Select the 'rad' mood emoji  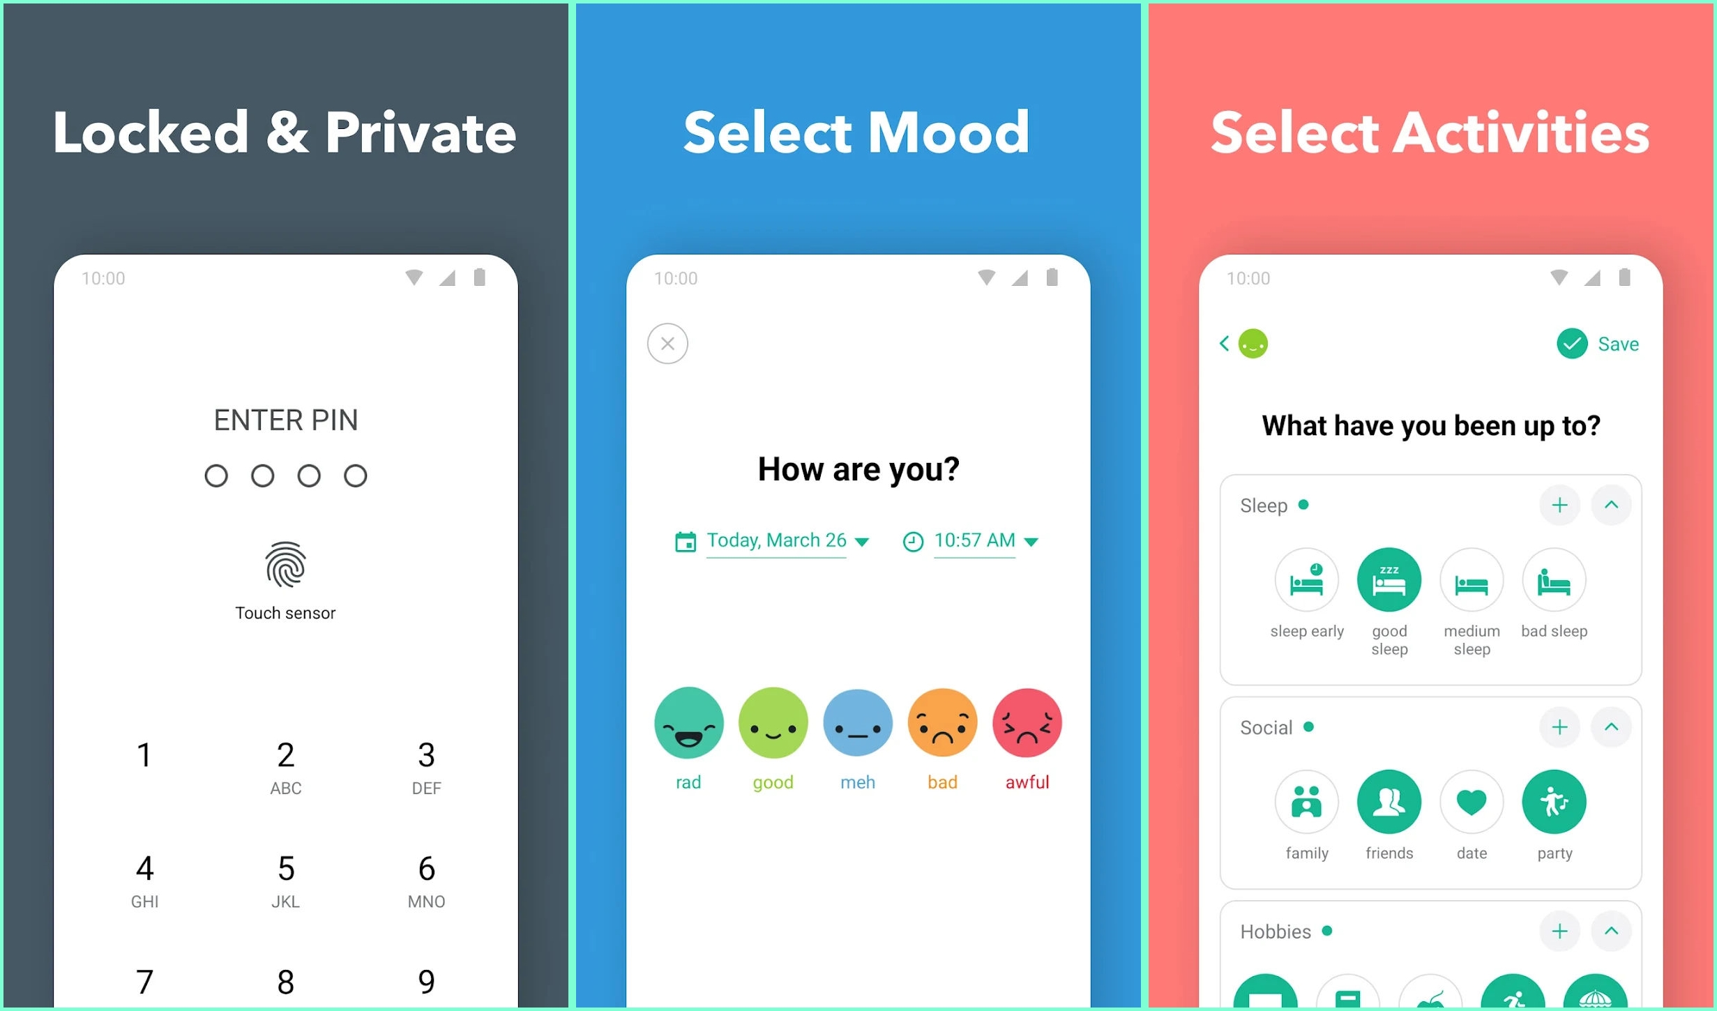686,722
